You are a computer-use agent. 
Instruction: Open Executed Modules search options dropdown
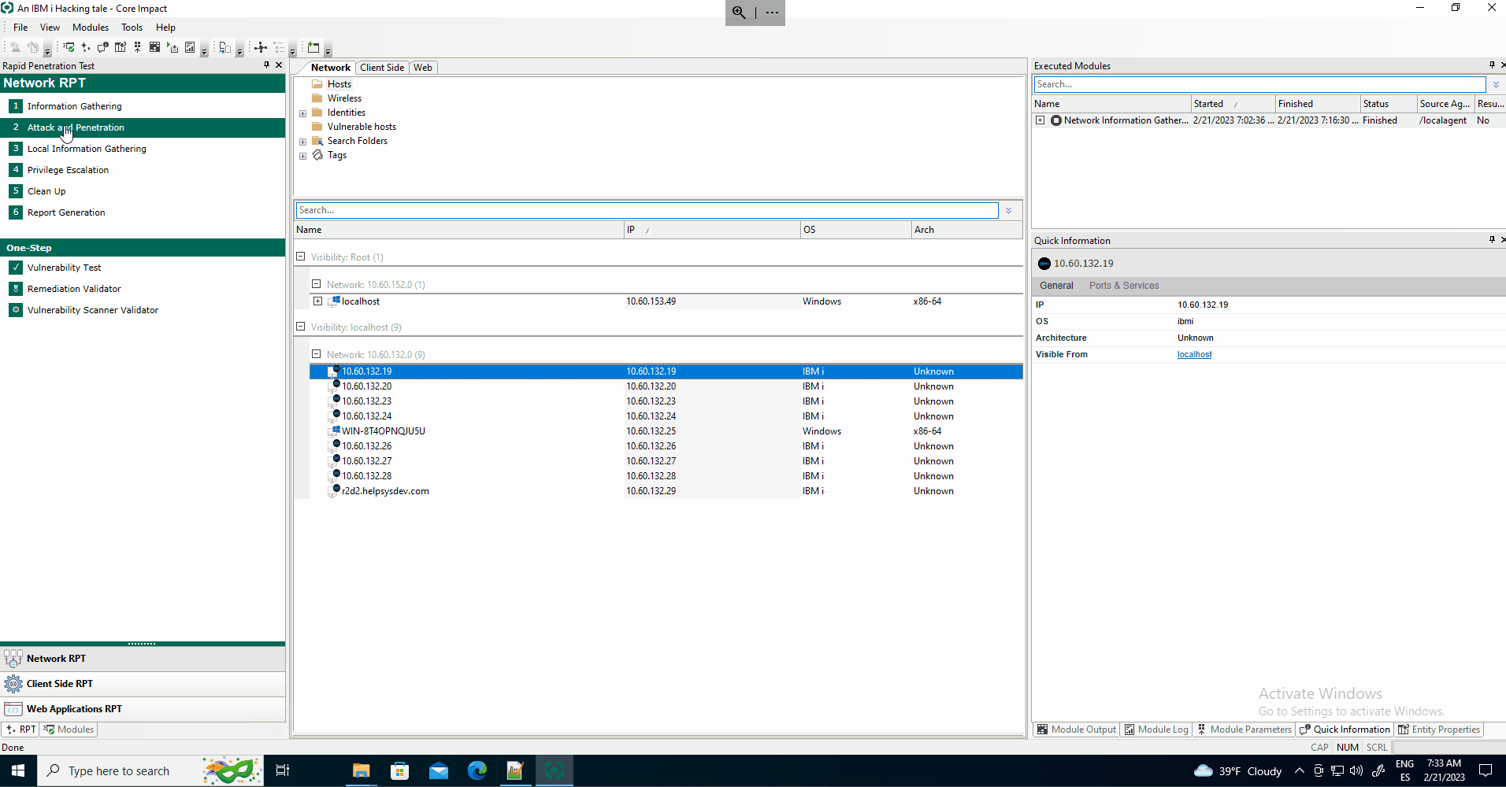[1496, 84]
